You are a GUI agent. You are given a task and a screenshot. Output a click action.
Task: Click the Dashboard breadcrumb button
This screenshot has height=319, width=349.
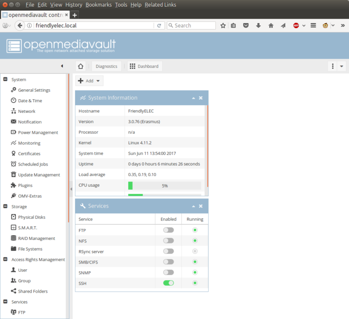point(145,66)
